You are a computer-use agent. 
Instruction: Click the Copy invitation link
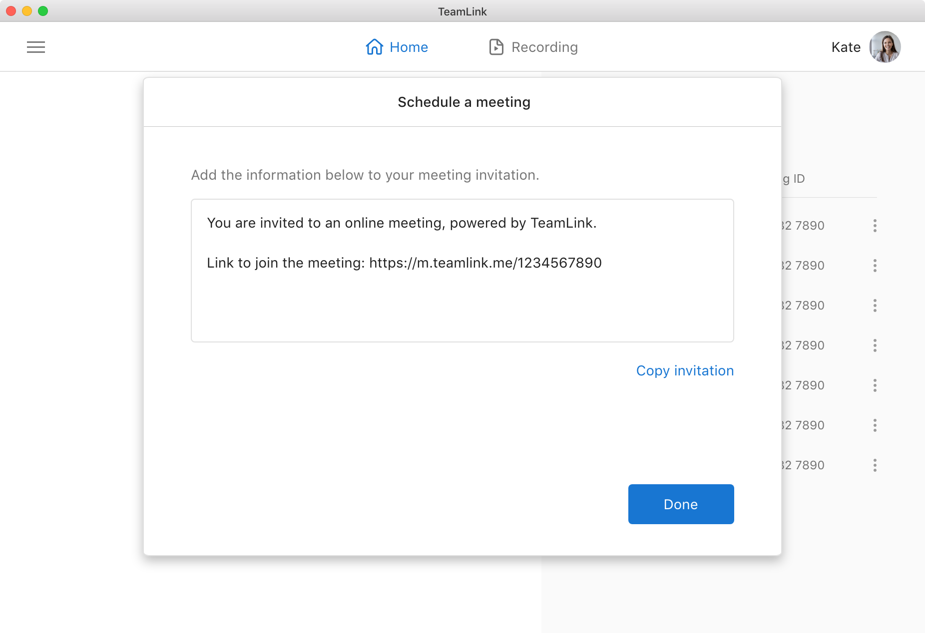(685, 371)
